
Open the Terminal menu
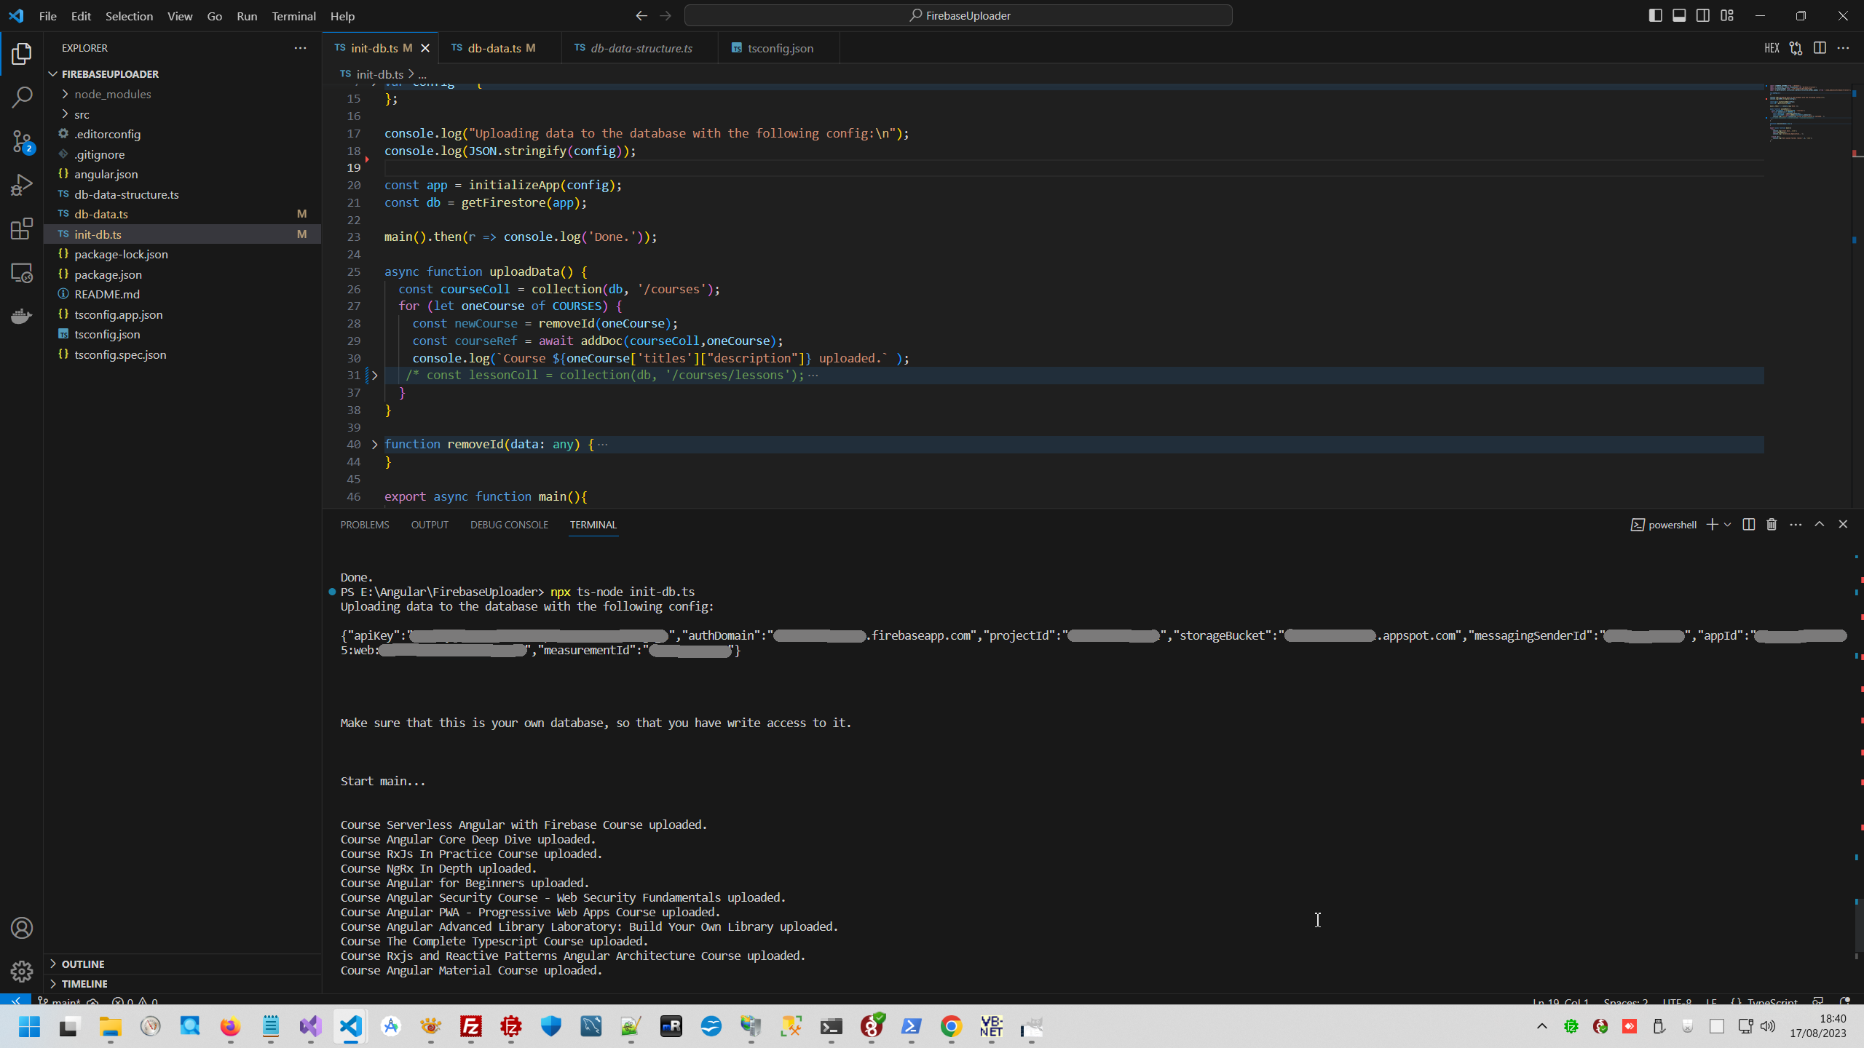(293, 16)
